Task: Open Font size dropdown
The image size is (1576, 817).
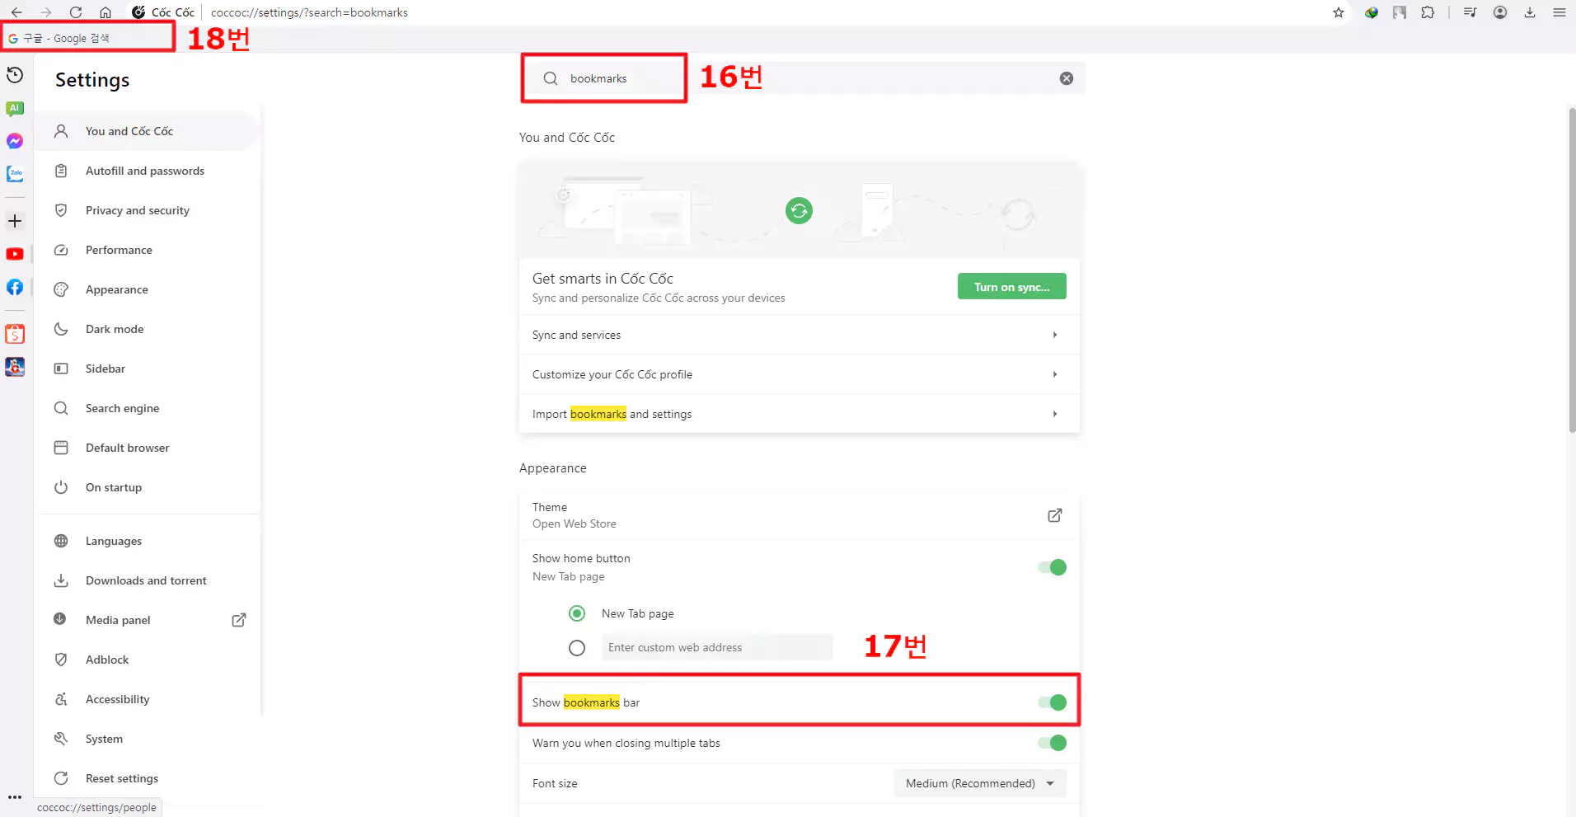Action: (979, 783)
